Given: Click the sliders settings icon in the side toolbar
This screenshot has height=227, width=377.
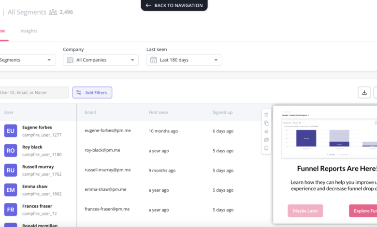Looking at the screenshot, I should 266,131.
